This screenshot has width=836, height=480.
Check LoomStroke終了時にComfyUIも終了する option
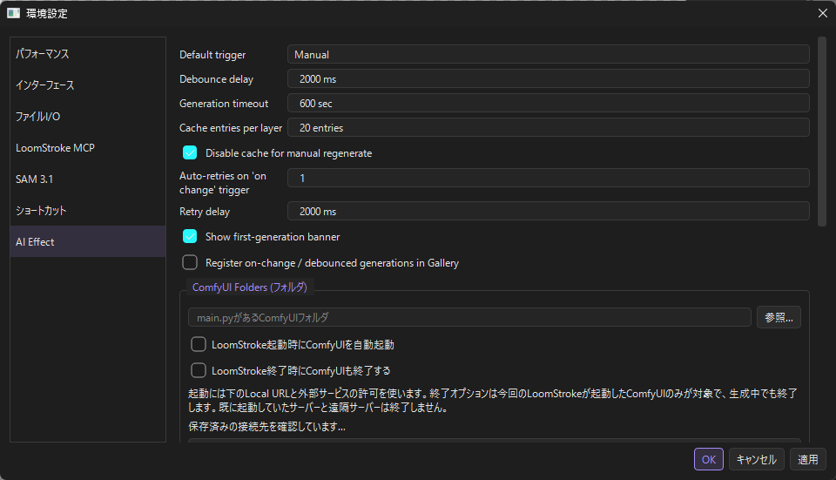point(199,370)
